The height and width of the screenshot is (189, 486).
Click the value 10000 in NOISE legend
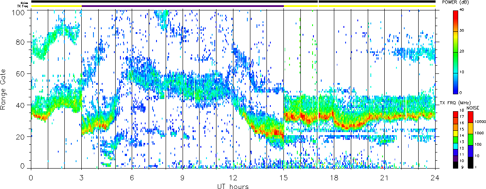(x=480, y=122)
